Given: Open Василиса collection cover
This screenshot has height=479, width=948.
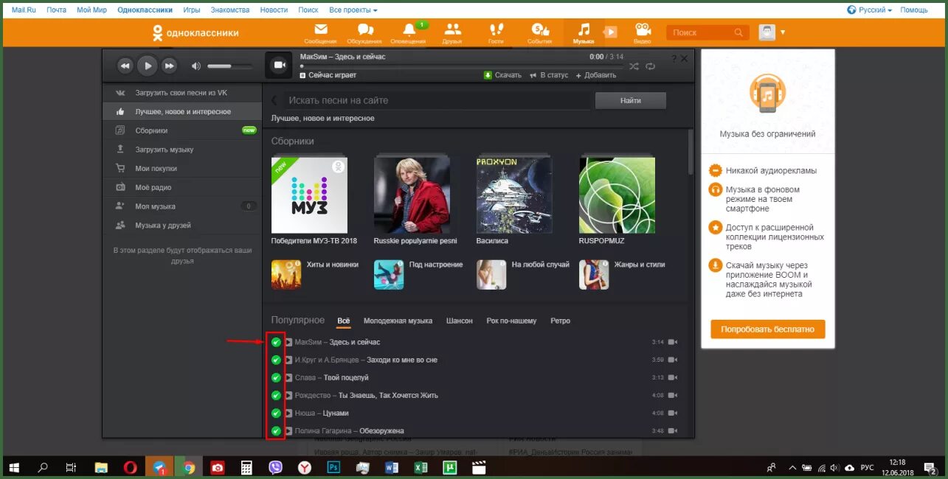Looking at the screenshot, I should [514, 195].
